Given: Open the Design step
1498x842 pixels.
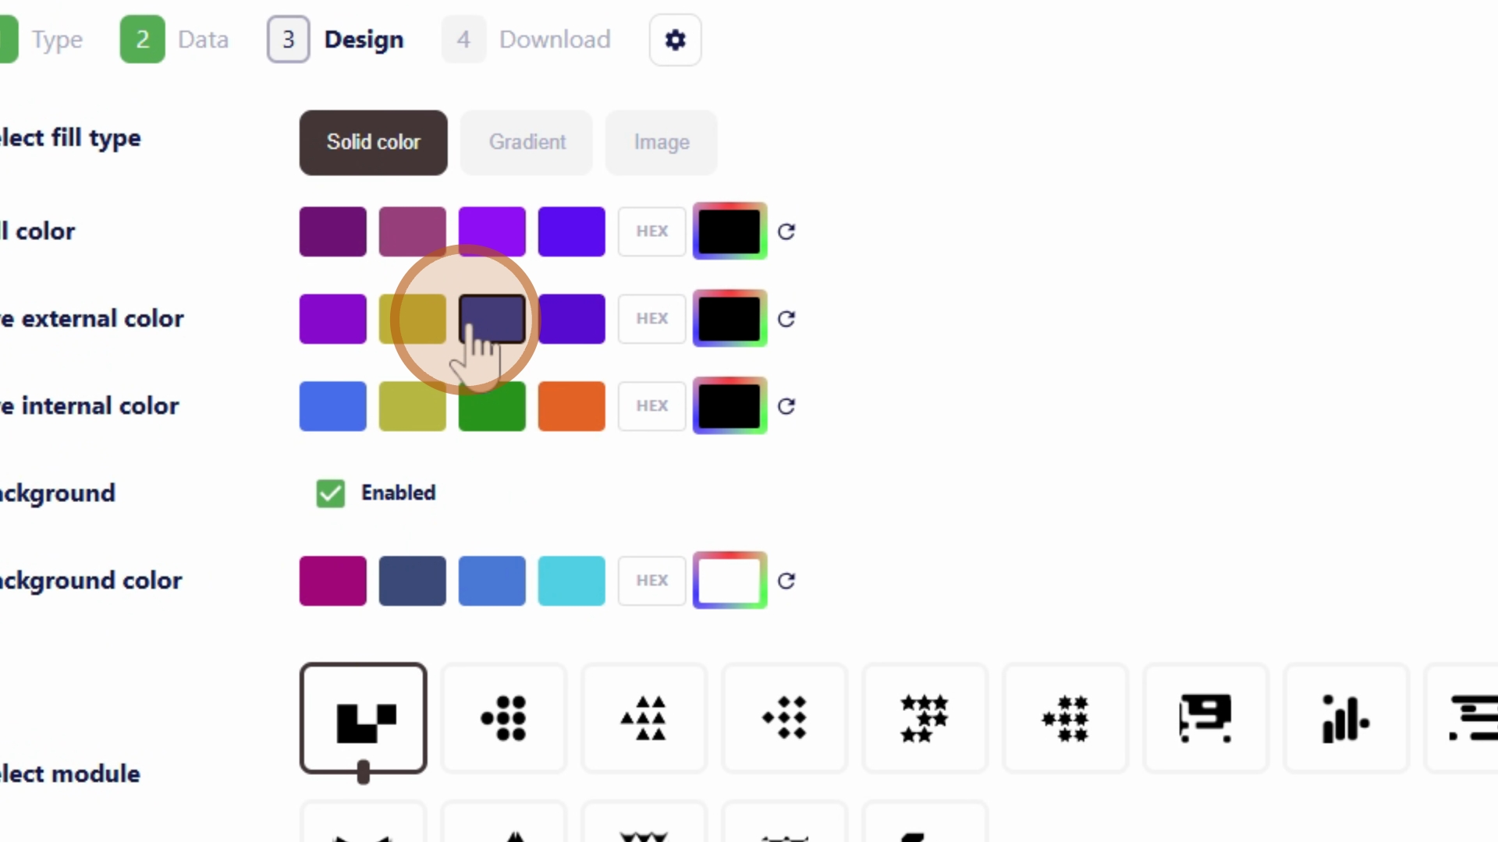Looking at the screenshot, I should coord(335,40).
